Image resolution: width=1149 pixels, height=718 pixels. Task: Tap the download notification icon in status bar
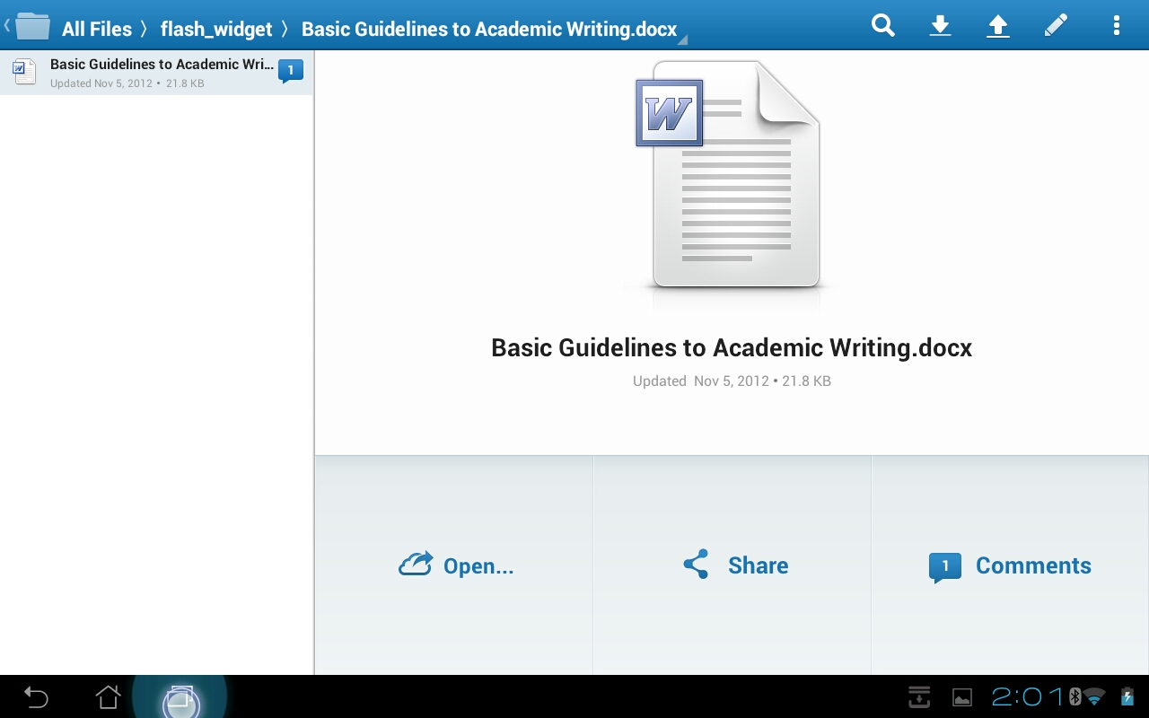point(918,697)
